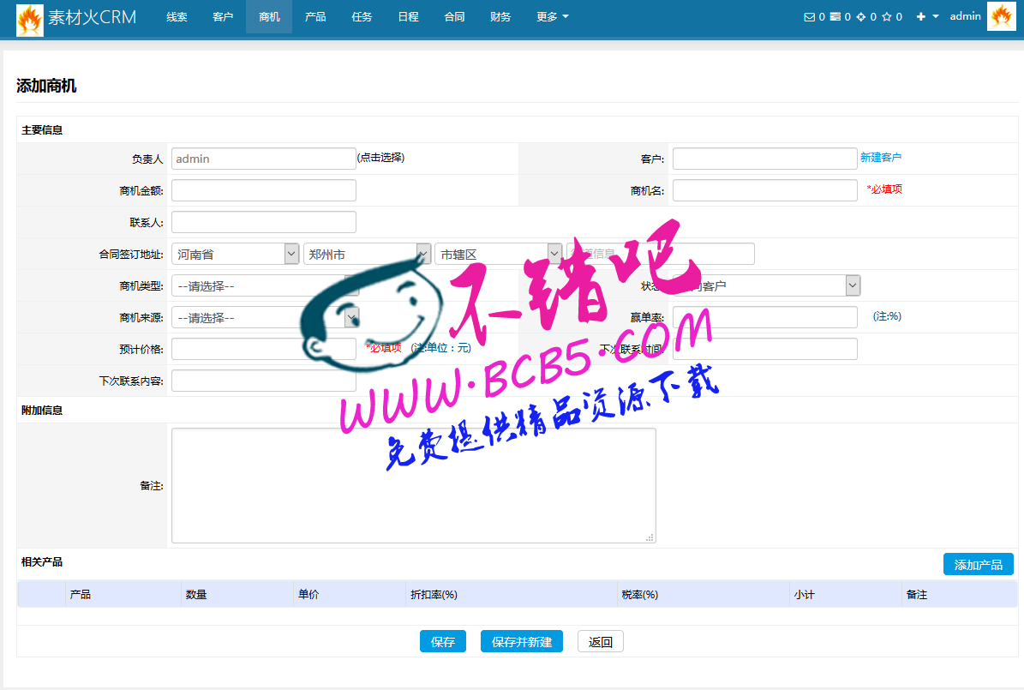1024x690 pixels.
Task: Click the 客户 input field
Action: pyautogui.click(x=764, y=159)
